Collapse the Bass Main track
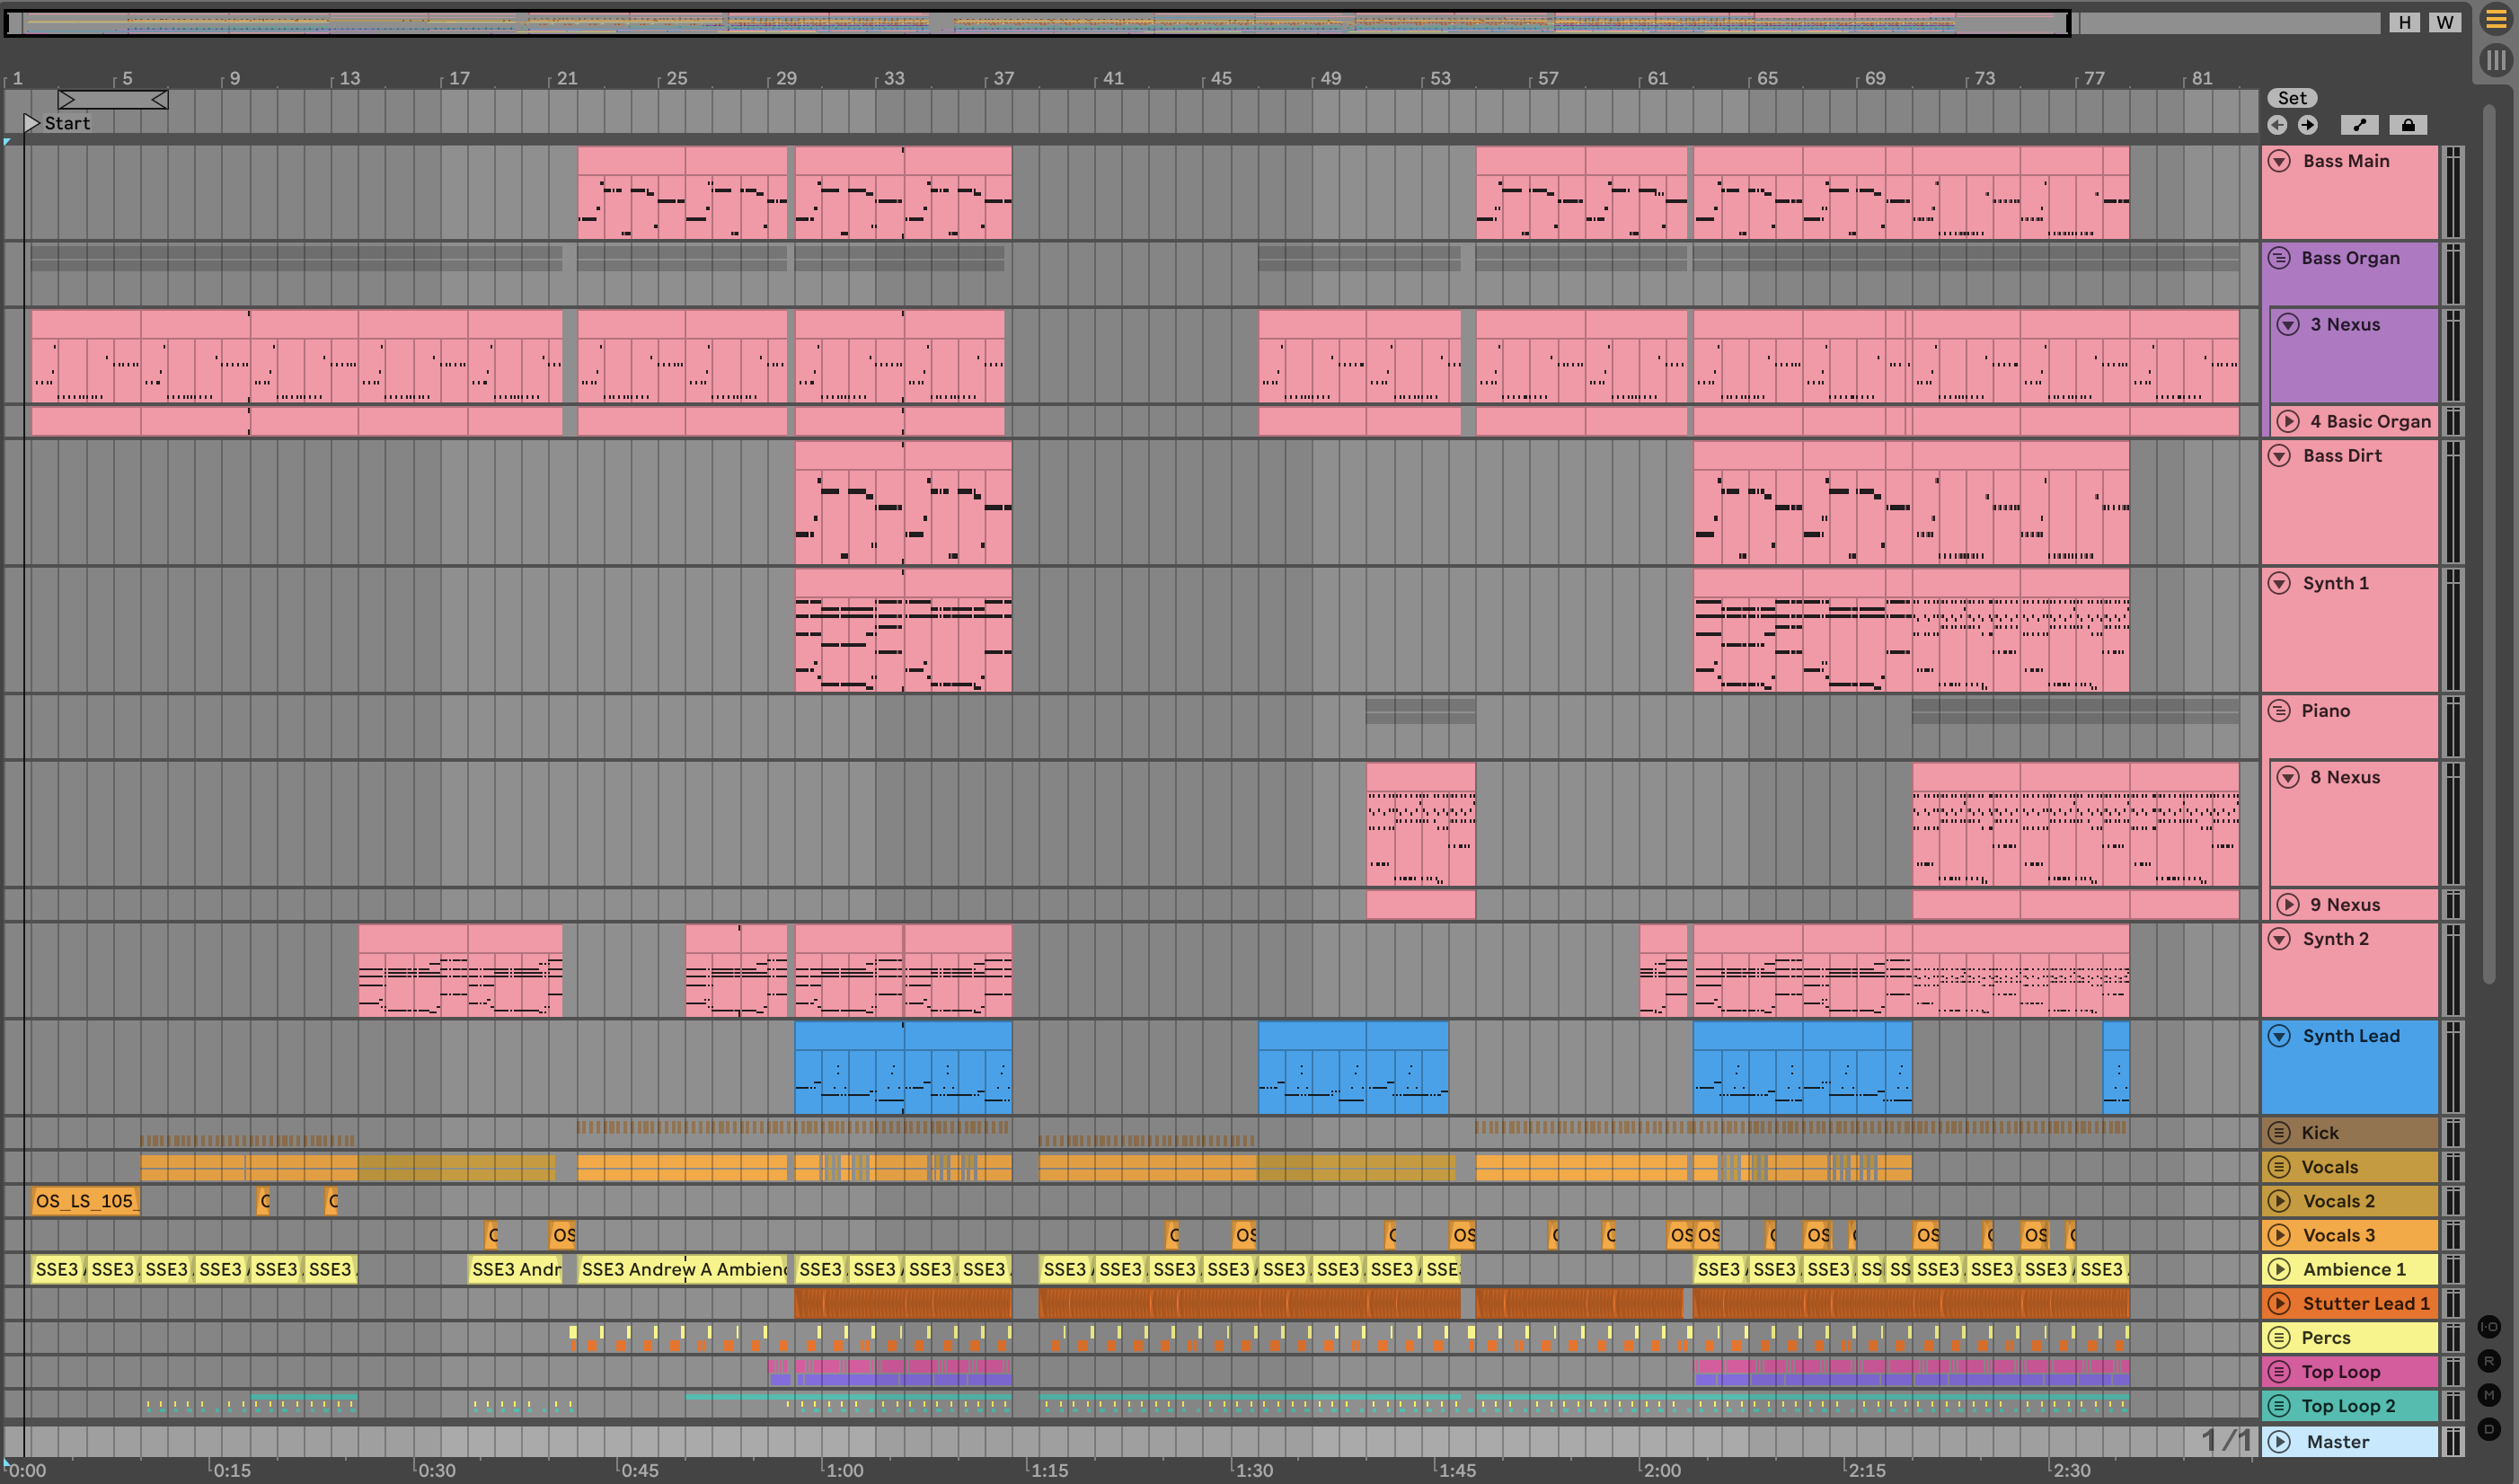 (2279, 161)
